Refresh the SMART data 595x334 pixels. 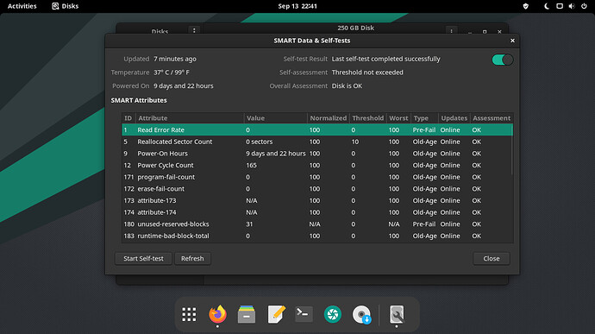coord(192,258)
